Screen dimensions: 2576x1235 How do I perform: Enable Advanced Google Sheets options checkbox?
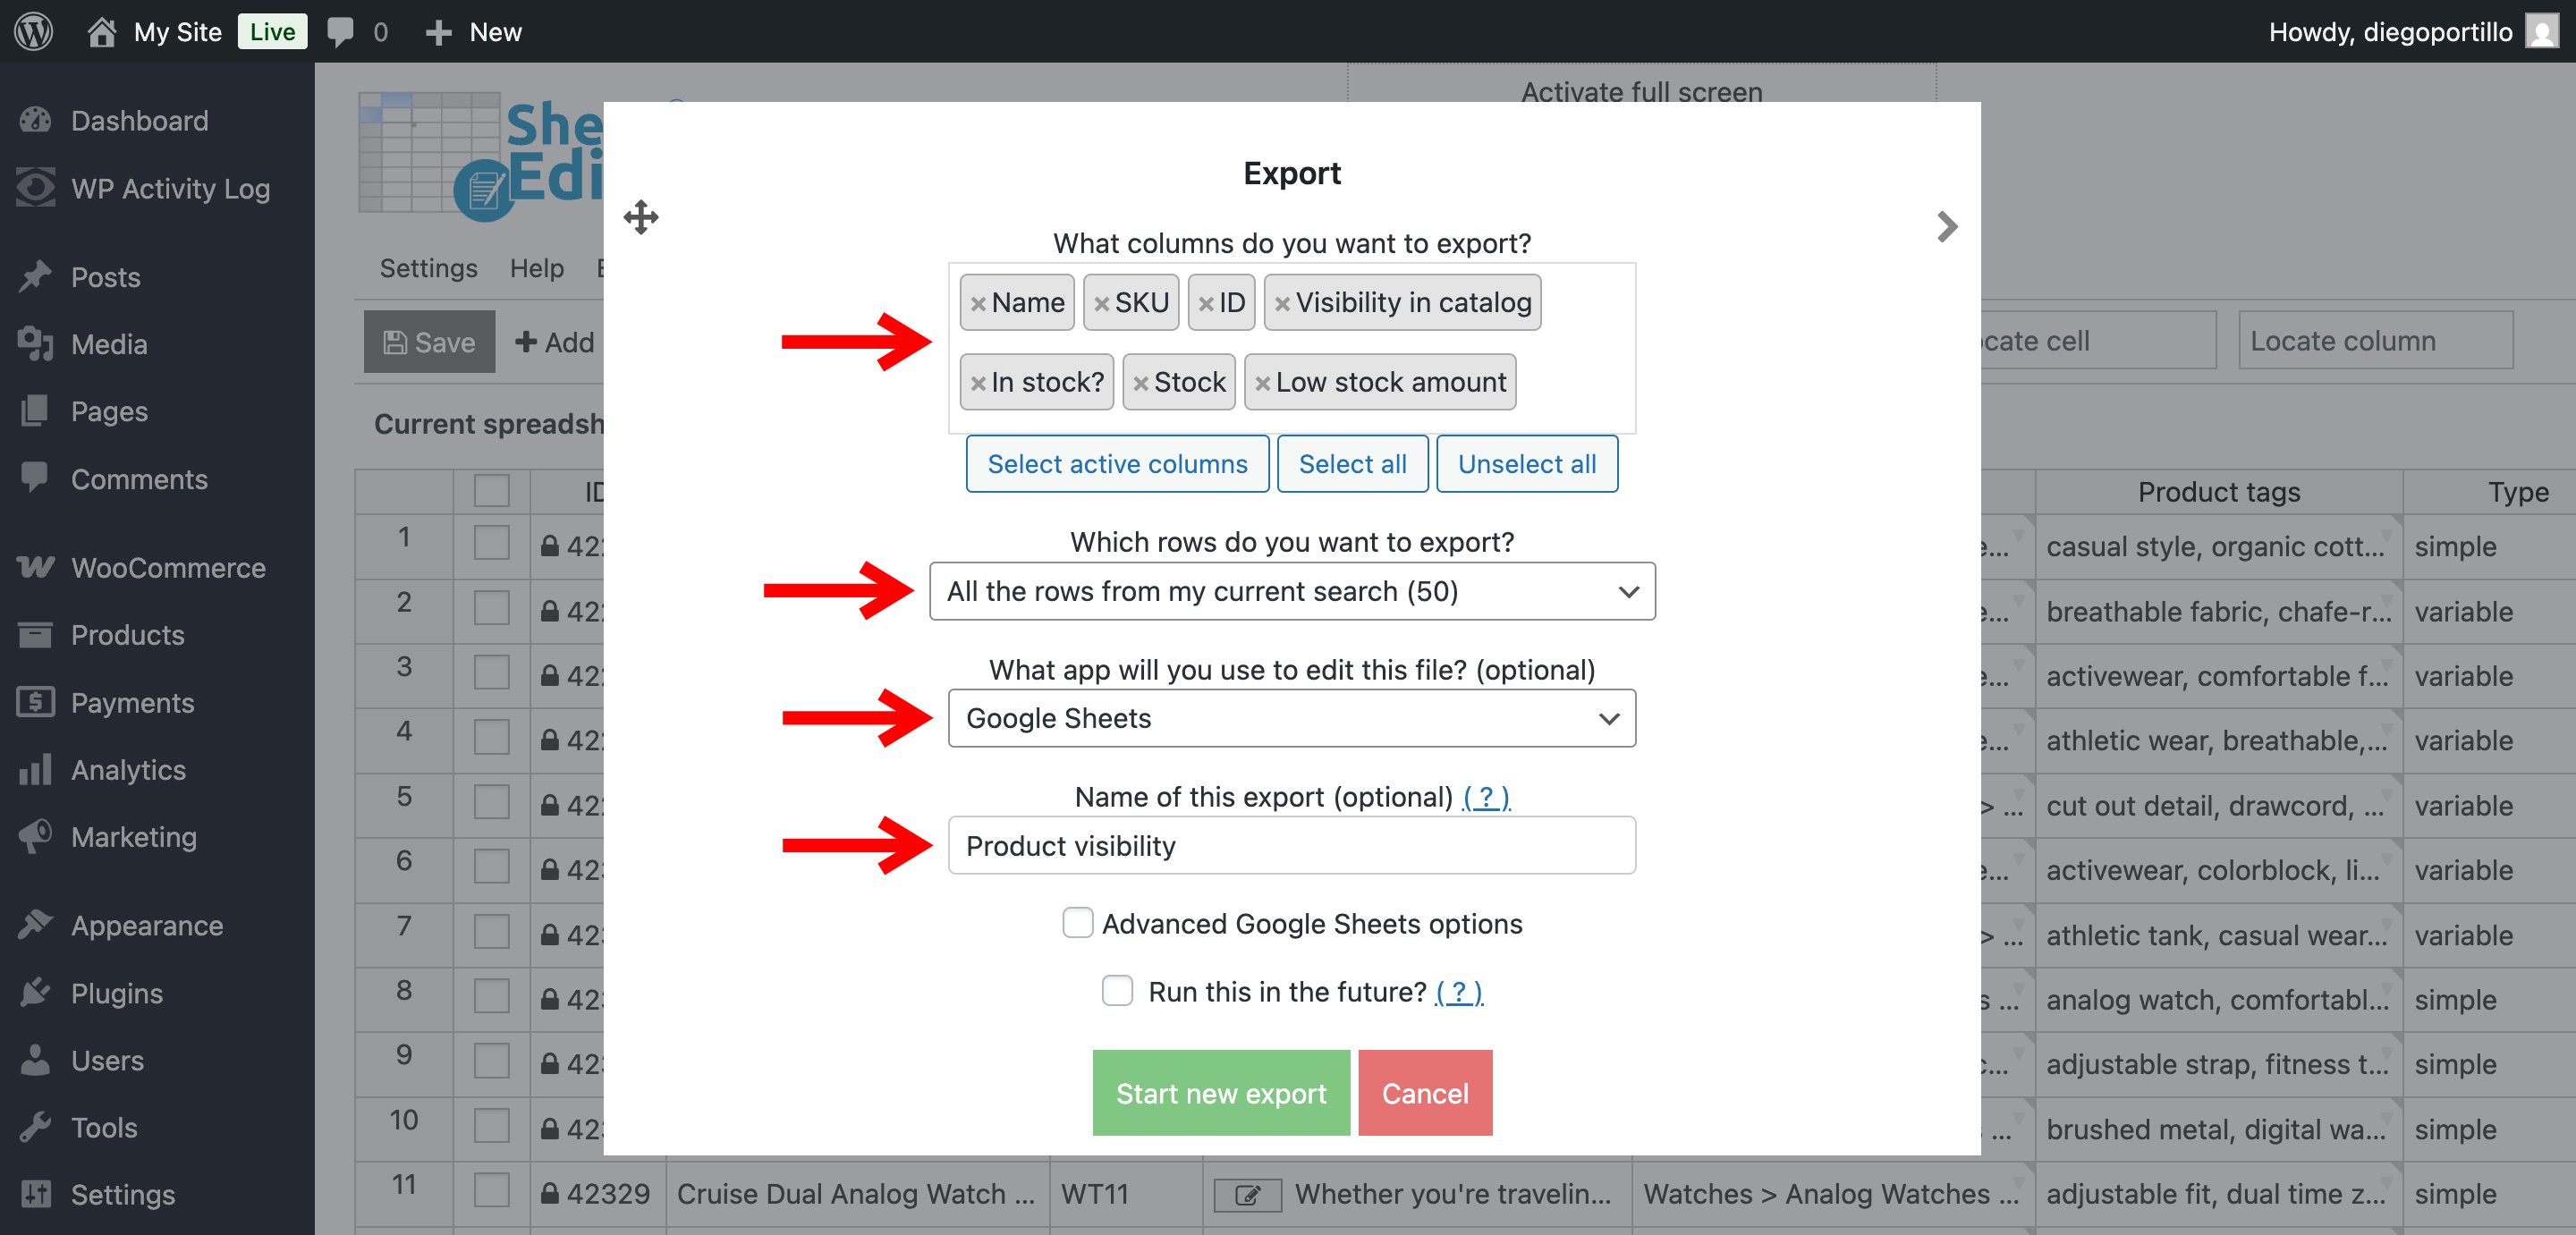point(1077,923)
